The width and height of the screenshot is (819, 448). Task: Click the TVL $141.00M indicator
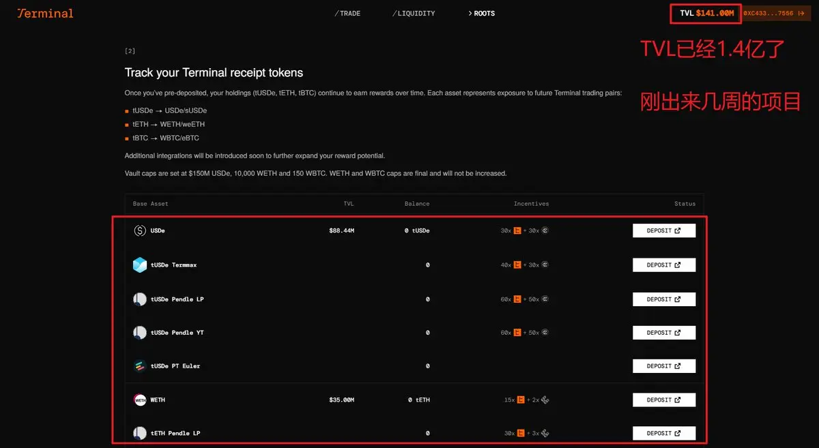(x=706, y=13)
